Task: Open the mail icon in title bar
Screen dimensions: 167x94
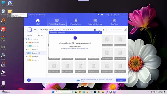Action: pyautogui.click(x=111, y=15)
